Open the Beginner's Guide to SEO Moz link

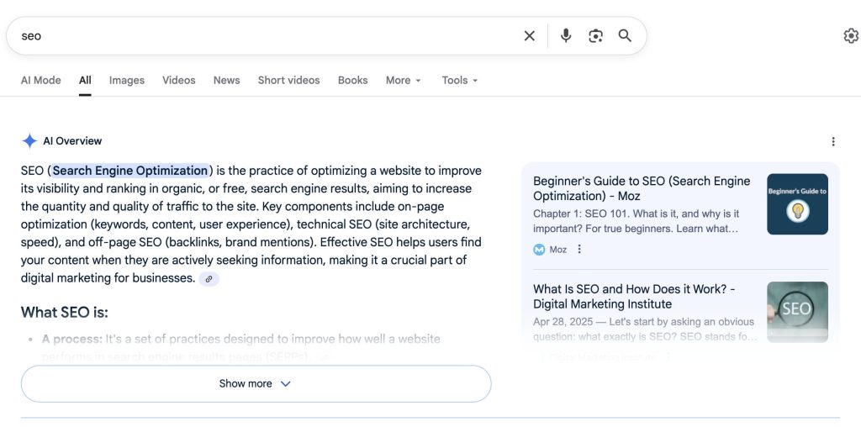(x=641, y=188)
